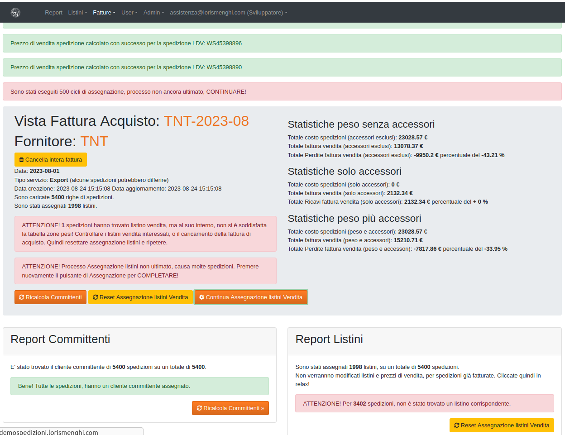Click the 'Processo Assegnazione listini non ultimato' warning
The width and height of the screenshot is (565, 435).
(x=145, y=271)
